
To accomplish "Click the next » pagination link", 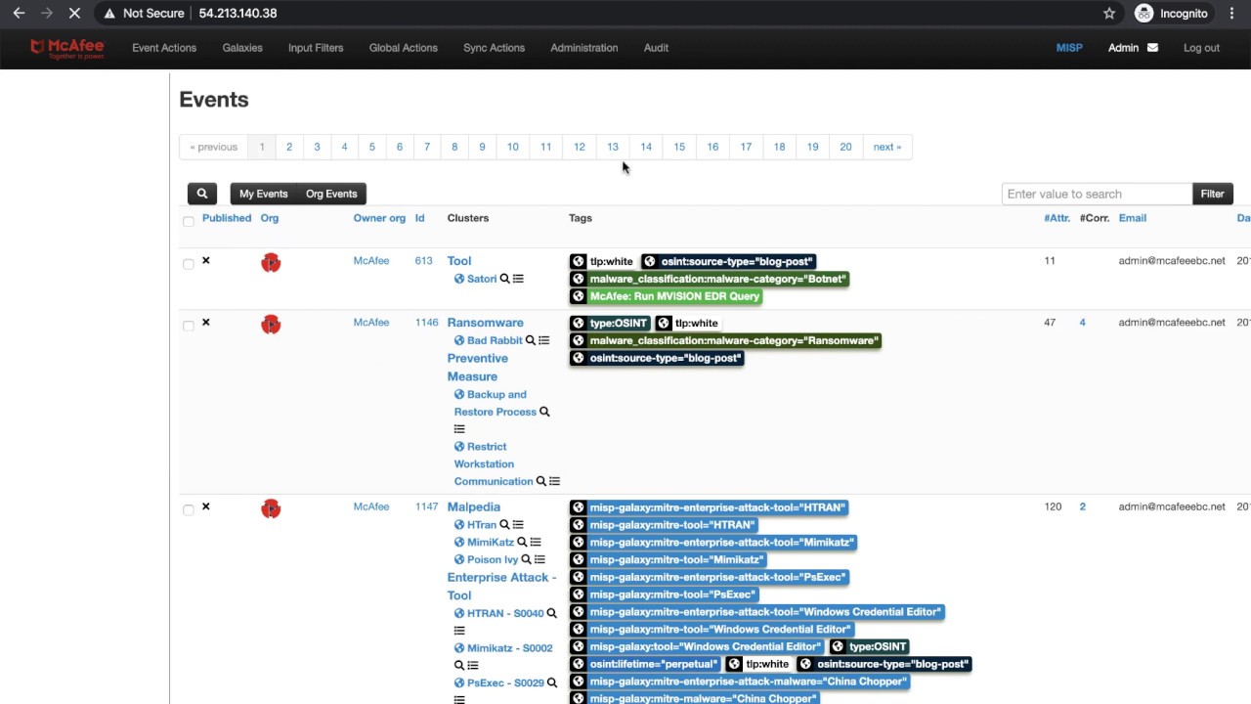I will point(887,147).
